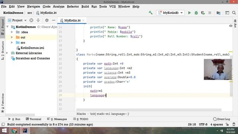Open the Build menu
Viewport: 238px width, 134px height.
[x=85, y=7]
